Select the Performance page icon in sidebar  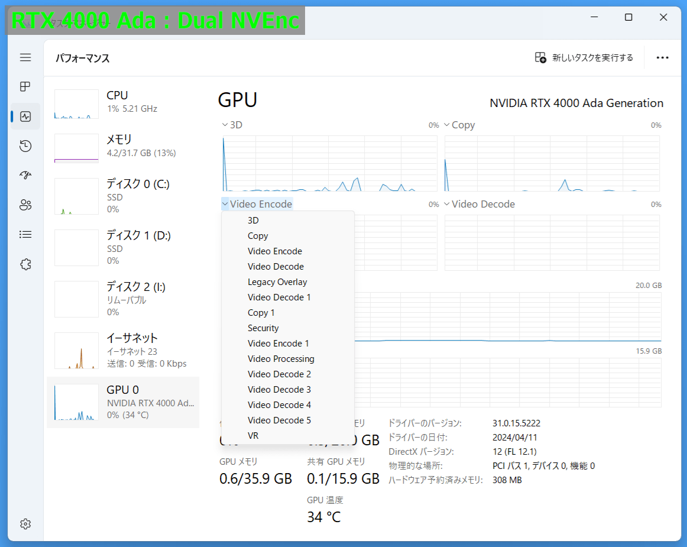click(25, 116)
